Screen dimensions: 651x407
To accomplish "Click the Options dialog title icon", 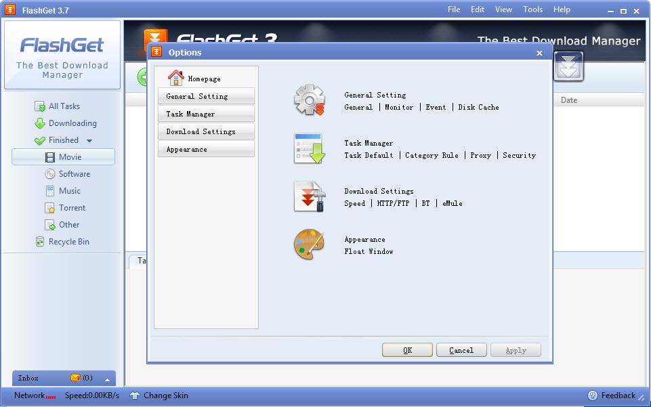I will 156,52.
